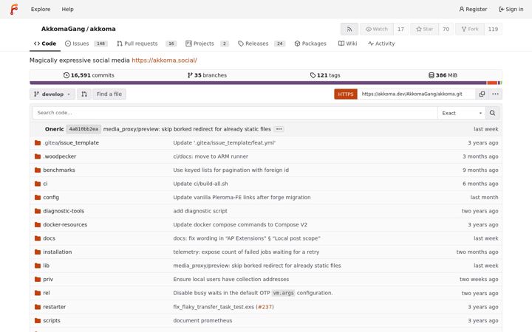532x332 pixels.
Task: Open commit 4a810bb2ea
Action: tap(83, 129)
